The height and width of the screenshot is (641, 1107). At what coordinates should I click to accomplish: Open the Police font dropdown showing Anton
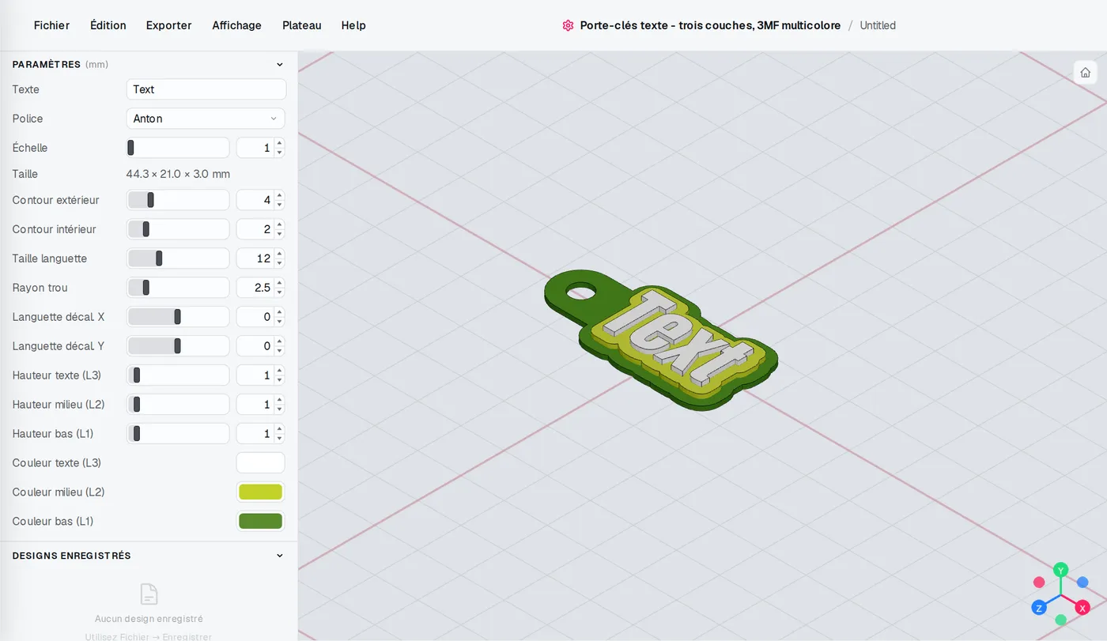(206, 119)
